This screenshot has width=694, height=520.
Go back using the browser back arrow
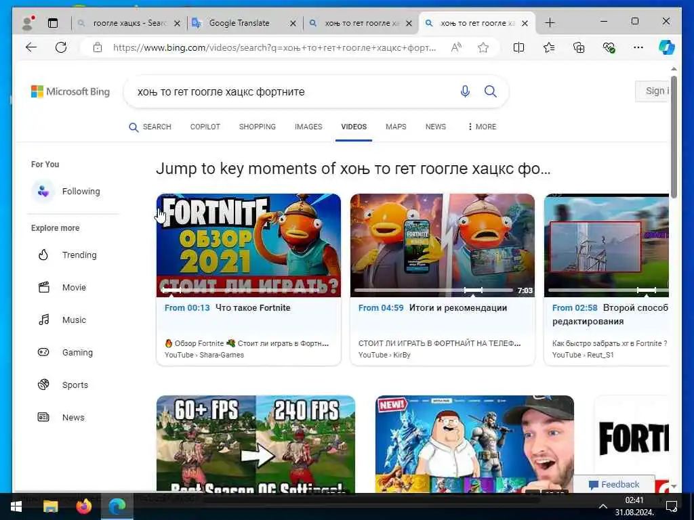(31, 47)
